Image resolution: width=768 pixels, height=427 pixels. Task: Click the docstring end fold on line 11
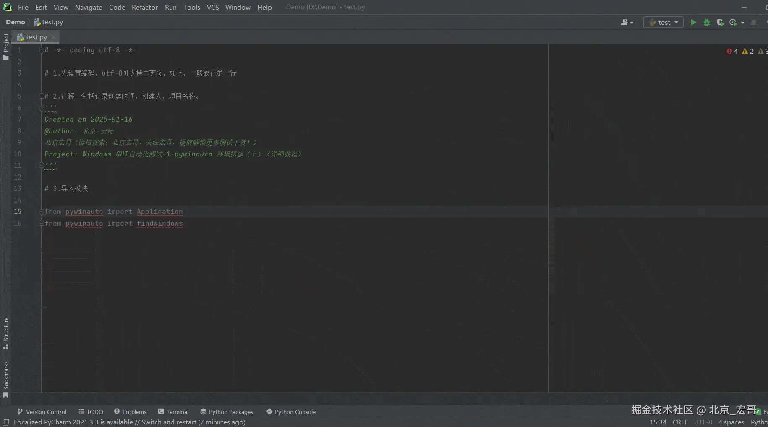(41, 165)
